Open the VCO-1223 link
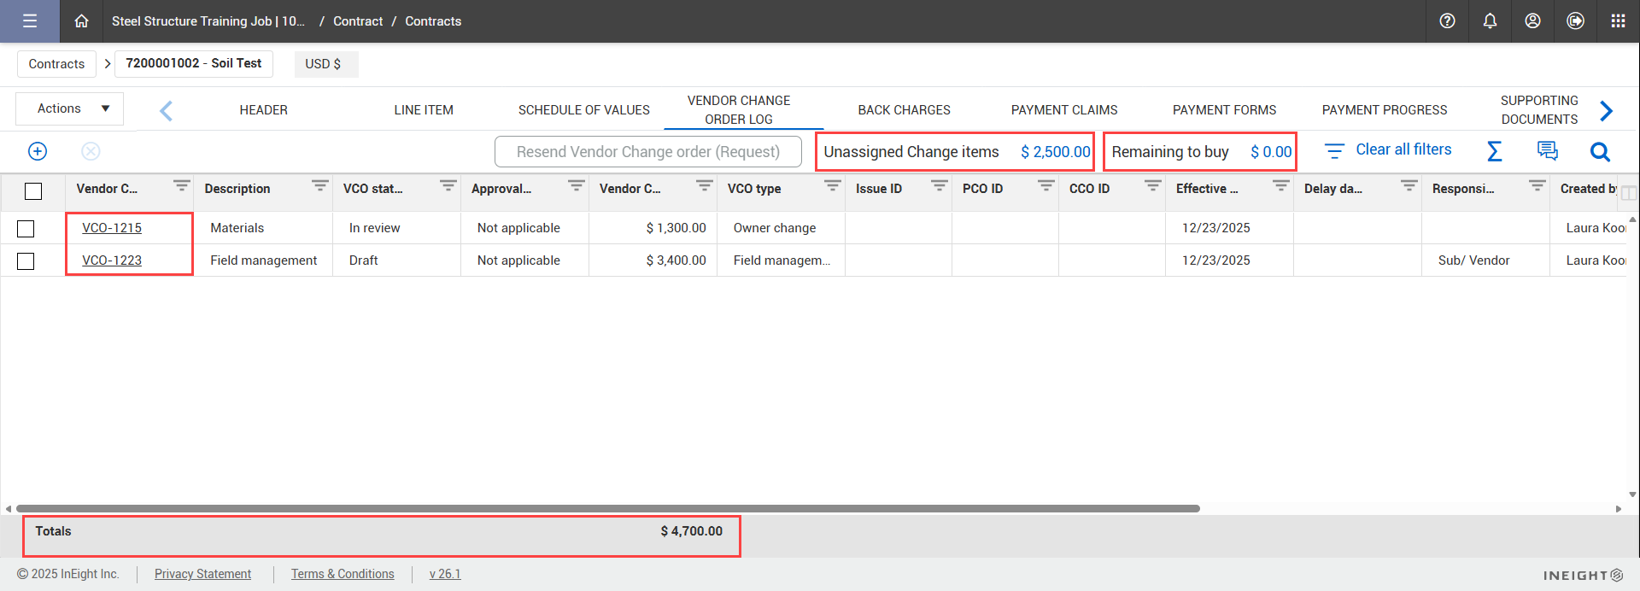The width and height of the screenshot is (1640, 591). (x=112, y=260)
